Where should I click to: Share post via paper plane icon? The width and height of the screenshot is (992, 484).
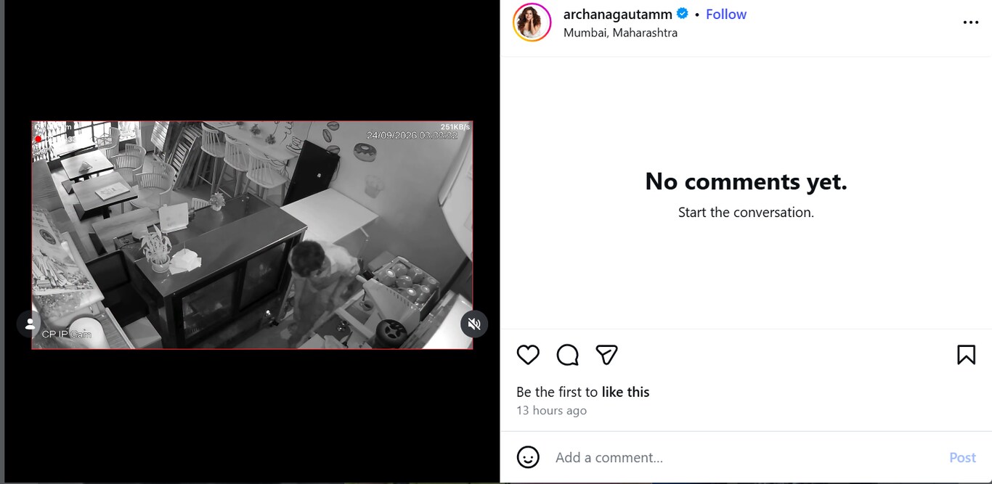click(x=606, y=355)
